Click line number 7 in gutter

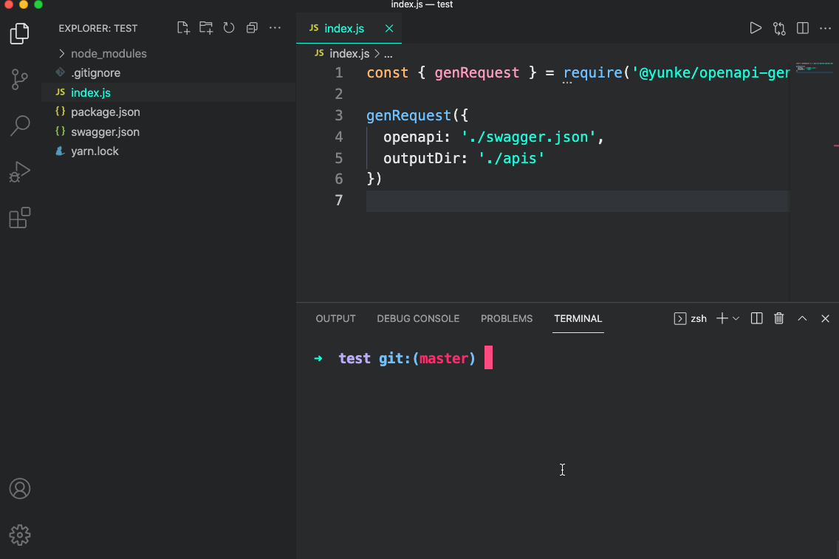click(x=339, y=201)
